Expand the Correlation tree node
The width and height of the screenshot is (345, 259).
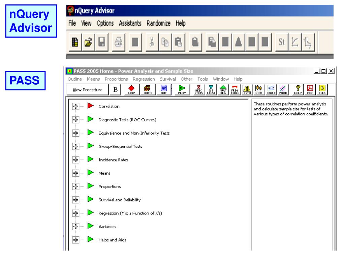click(x=76, y=106)
